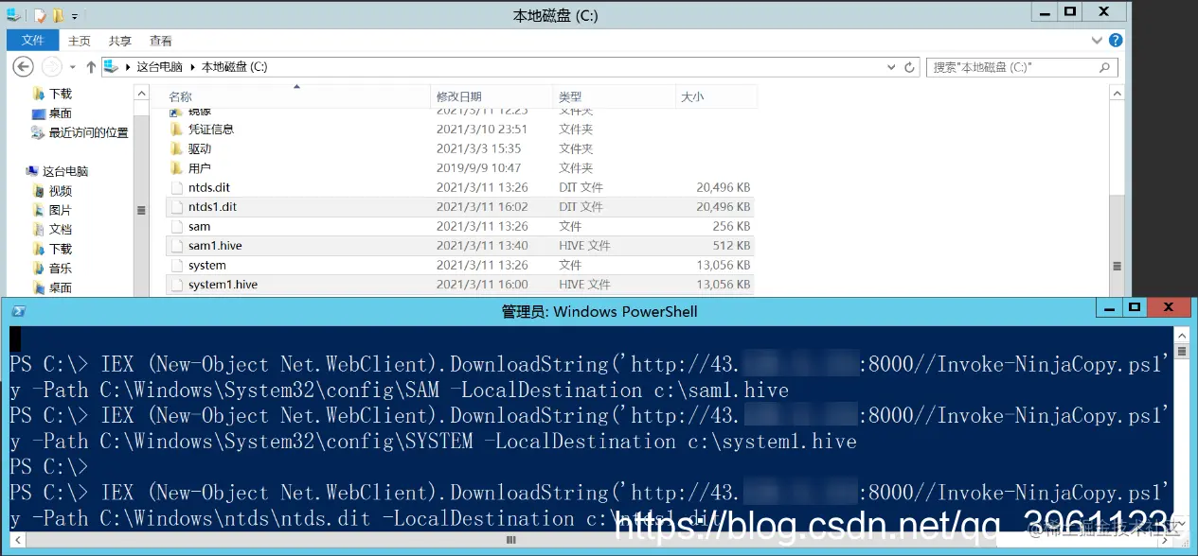Click the PowerShell window title bar icon
The width and height of the screenshot is (1198, 556).
point(17,311)
